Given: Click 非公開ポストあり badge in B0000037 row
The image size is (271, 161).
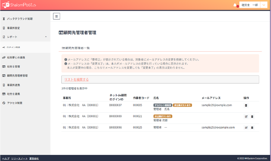Looking at the screenshot, I should (182, 105).
